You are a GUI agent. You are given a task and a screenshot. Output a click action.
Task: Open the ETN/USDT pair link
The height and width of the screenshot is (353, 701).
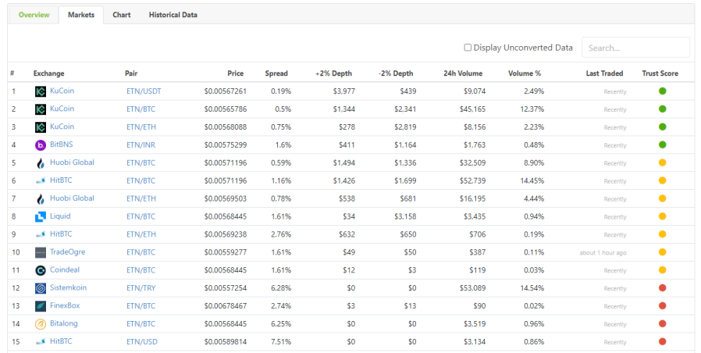click(x=144, y=91)
